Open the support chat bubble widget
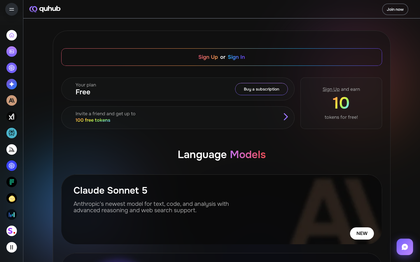This screenshot has height=262, width=420. pos(405,247)
